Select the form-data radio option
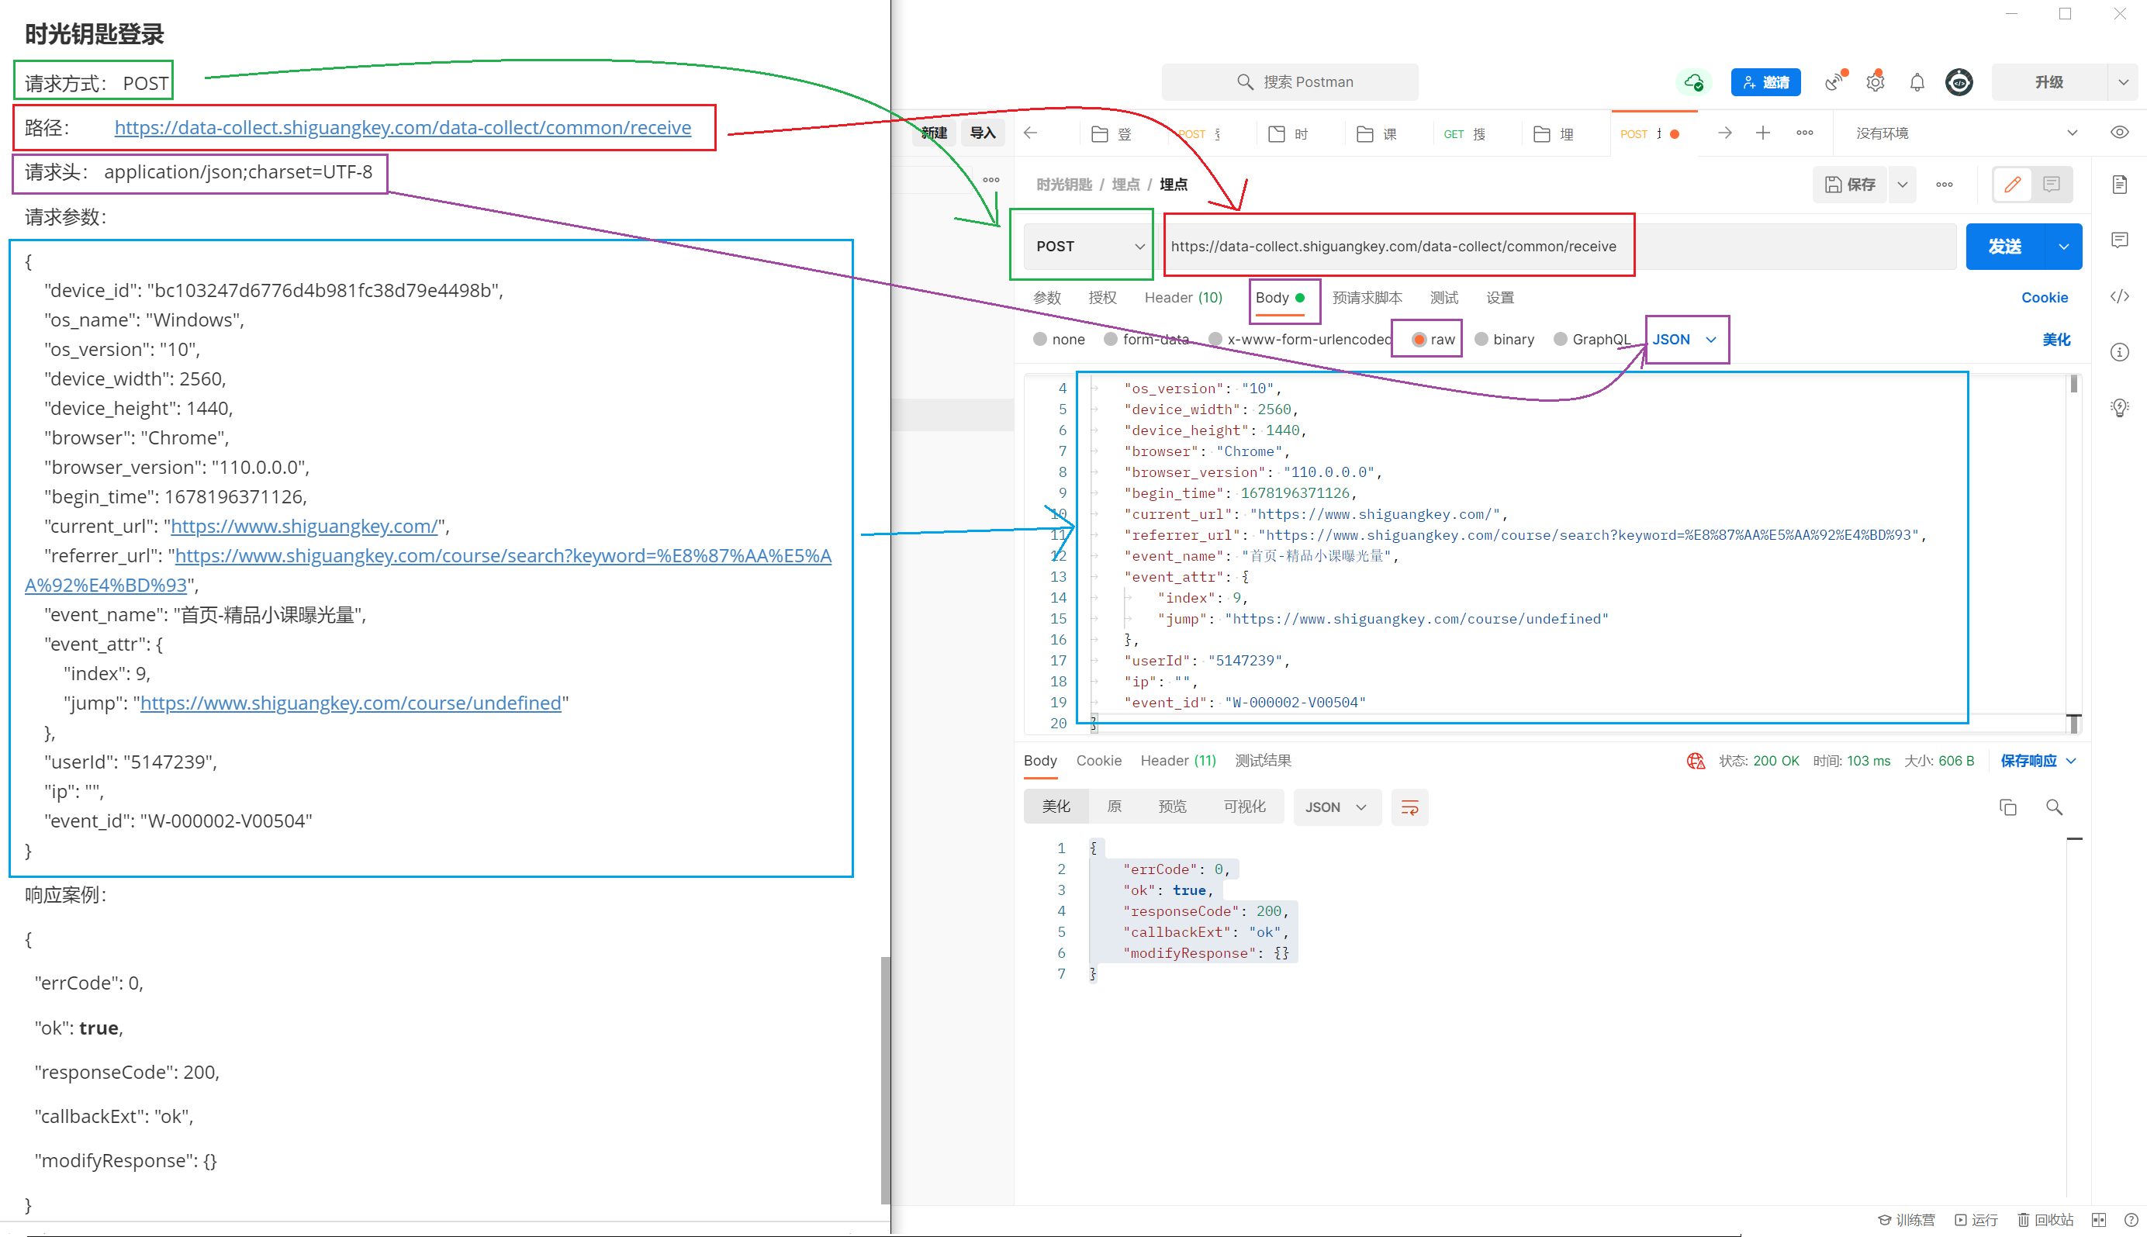 pos(1111,340)
